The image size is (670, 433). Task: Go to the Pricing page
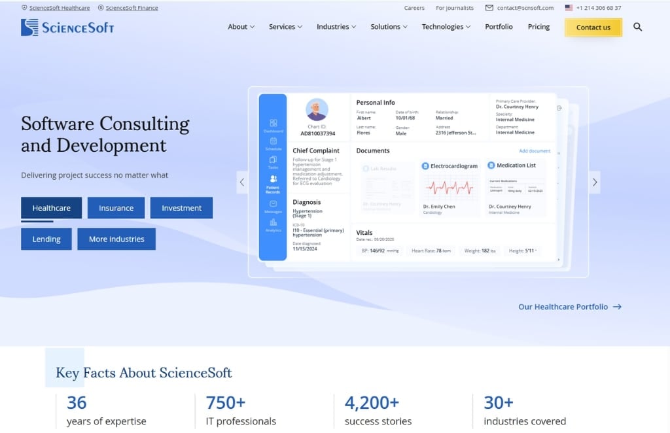(538, 27)
